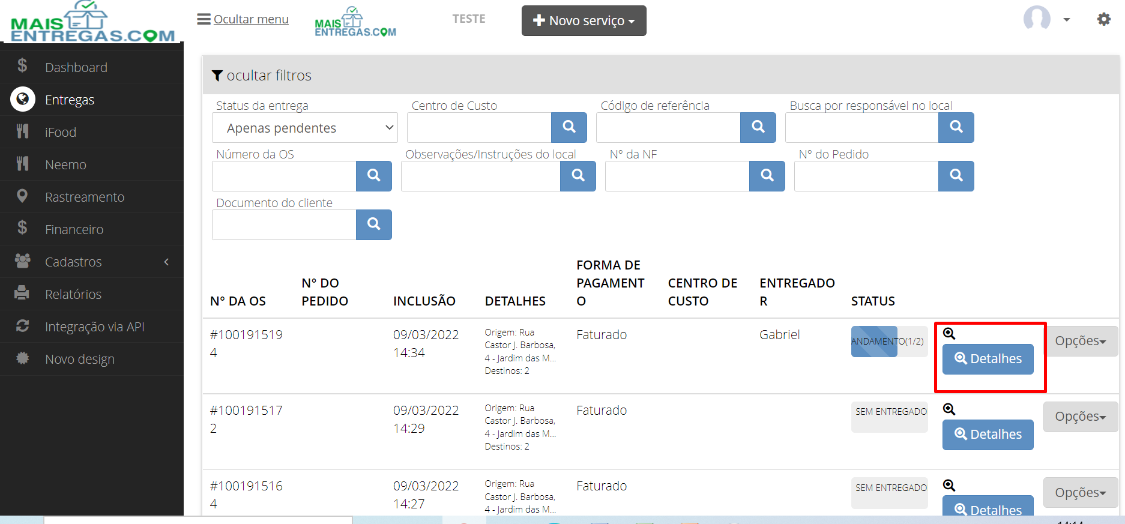Click the sync icon beside Integração via API

tap(22, 325)
